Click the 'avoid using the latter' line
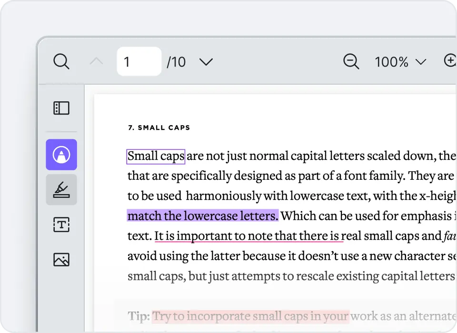Screen dimensions: 457x333 click(x=292, y=256)
